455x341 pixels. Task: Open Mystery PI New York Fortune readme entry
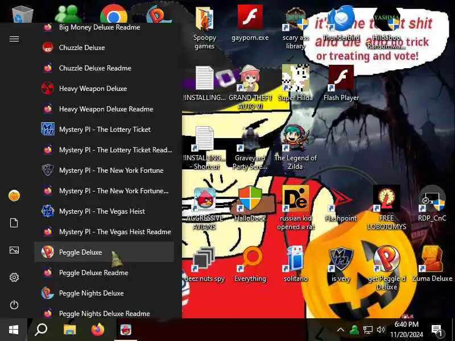[104, 191]
